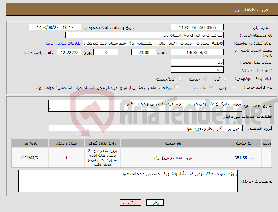Click the unit cell پروژه شهری خ 22 بهمن
278x212 pixels.
[103, 158]
